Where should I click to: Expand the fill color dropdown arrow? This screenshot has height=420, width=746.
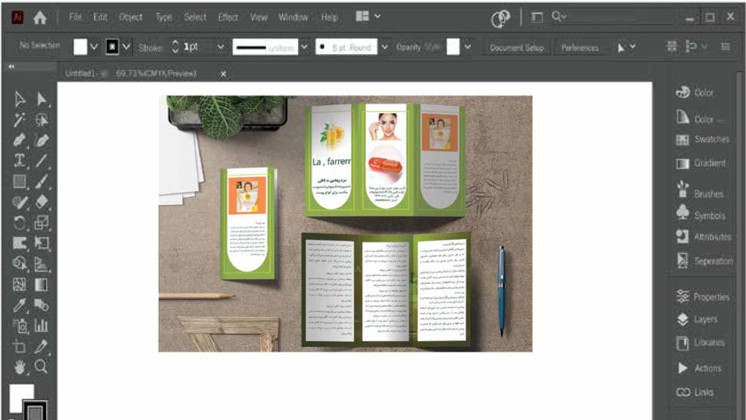[94, 47]
